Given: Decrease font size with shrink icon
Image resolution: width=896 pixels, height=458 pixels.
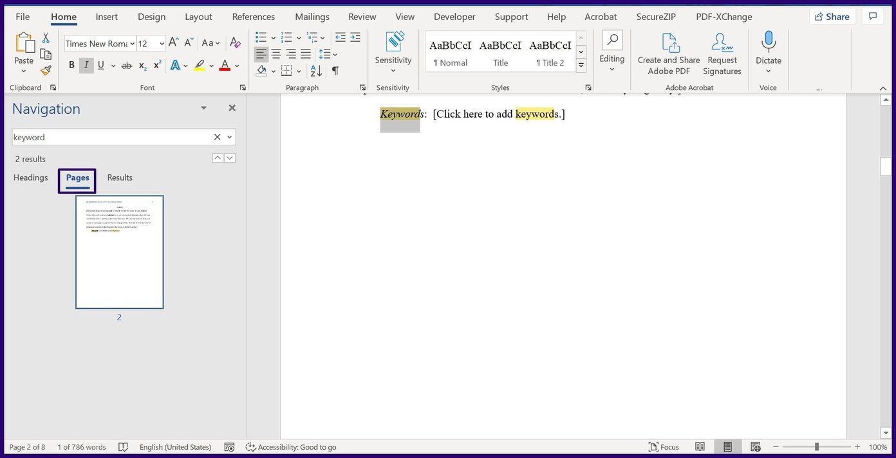Looking at the screenshot, I should (x=189, y=43).
